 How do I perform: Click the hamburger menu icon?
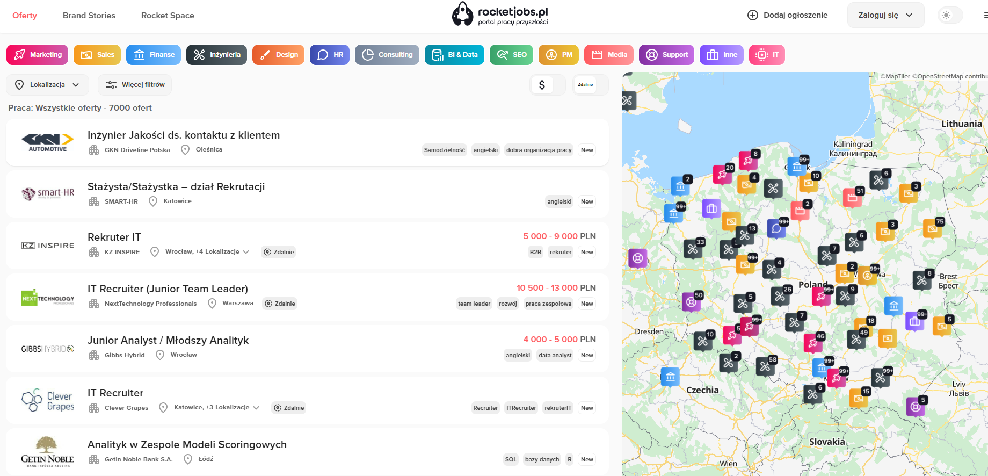pyautogui.click(x=985, y=15)
